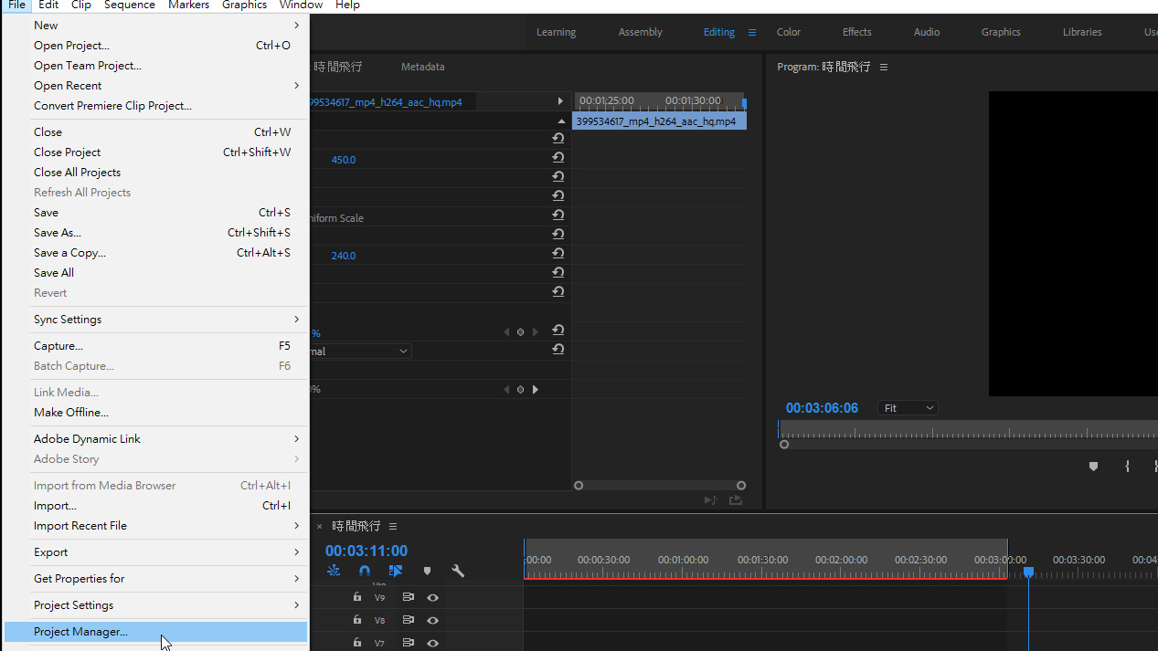
Task: Add keyframe diamond in upper keyframe row
Action: pyautogui.click(x=521, y=332)
